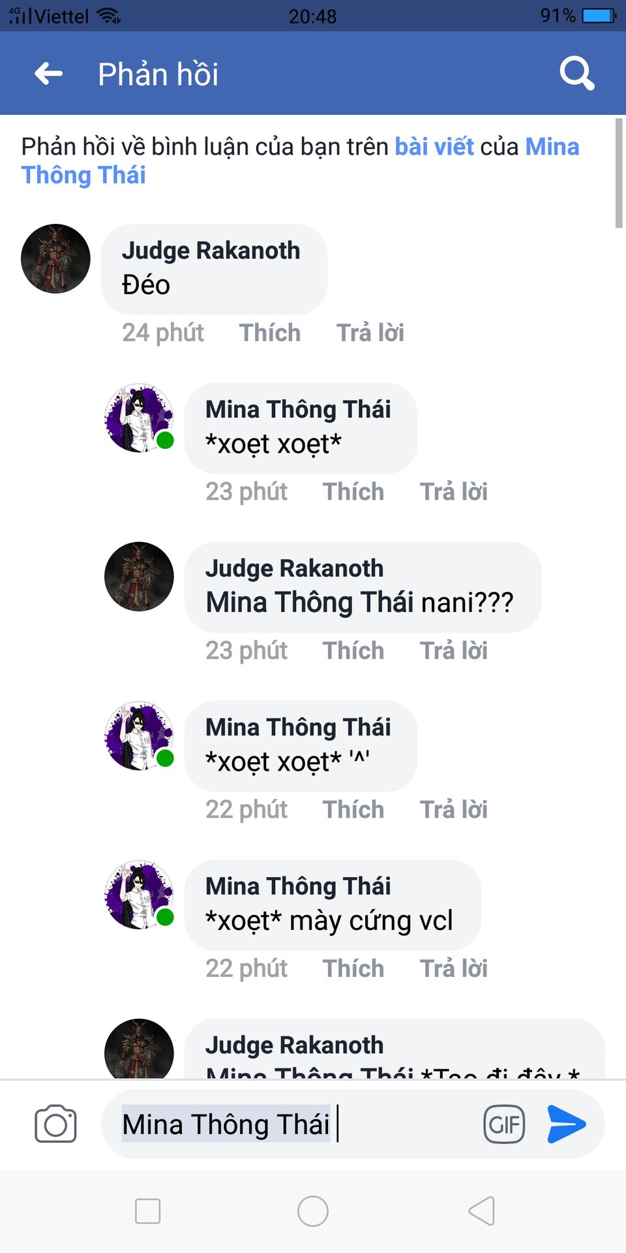Open Mina Thông Thái name in first reply

298,409
